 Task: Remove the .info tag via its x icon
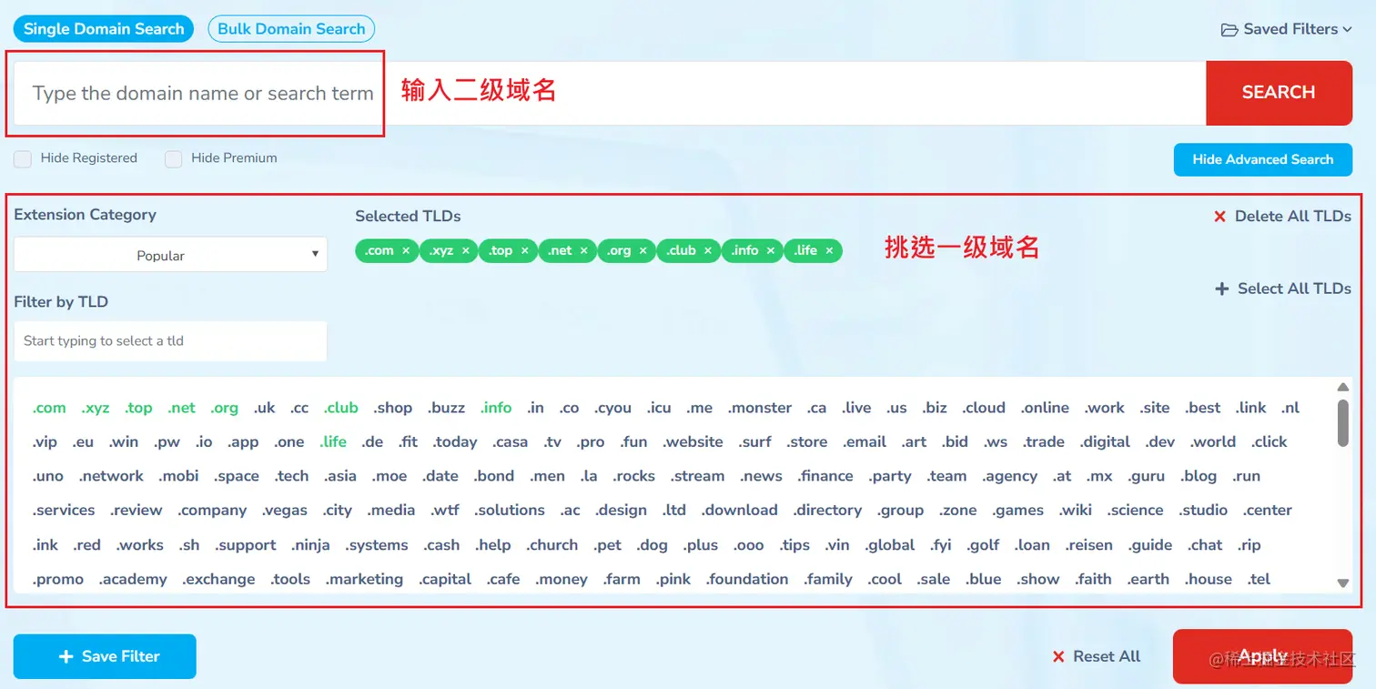[x=771, y=250]
